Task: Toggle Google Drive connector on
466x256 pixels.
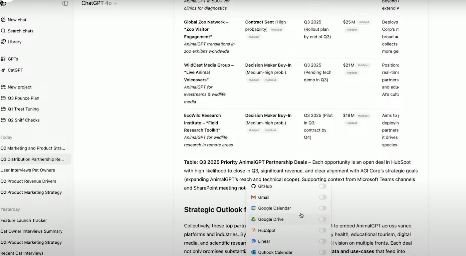Action: tap(322, 219)
